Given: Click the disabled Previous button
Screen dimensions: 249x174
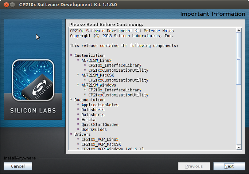Looking at the screenshot, I should click(194, 166).
